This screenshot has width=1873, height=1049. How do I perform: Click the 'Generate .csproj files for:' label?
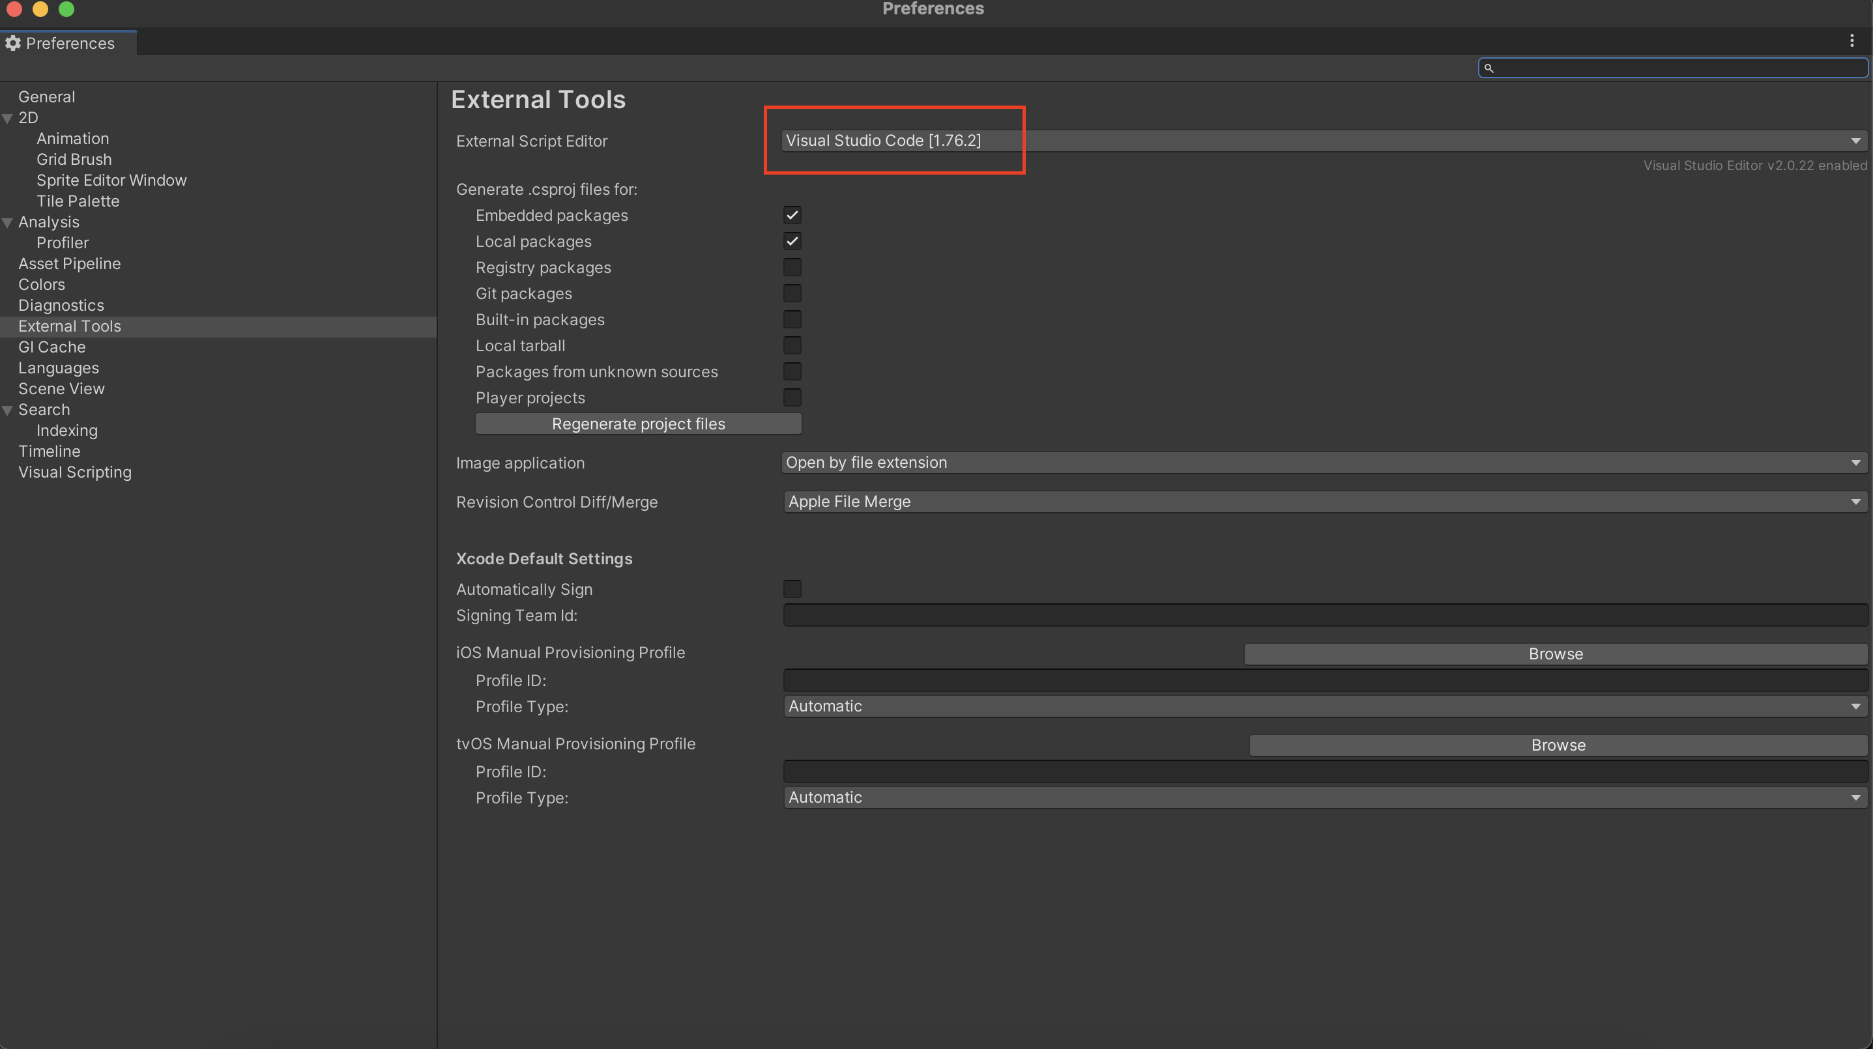547,189
